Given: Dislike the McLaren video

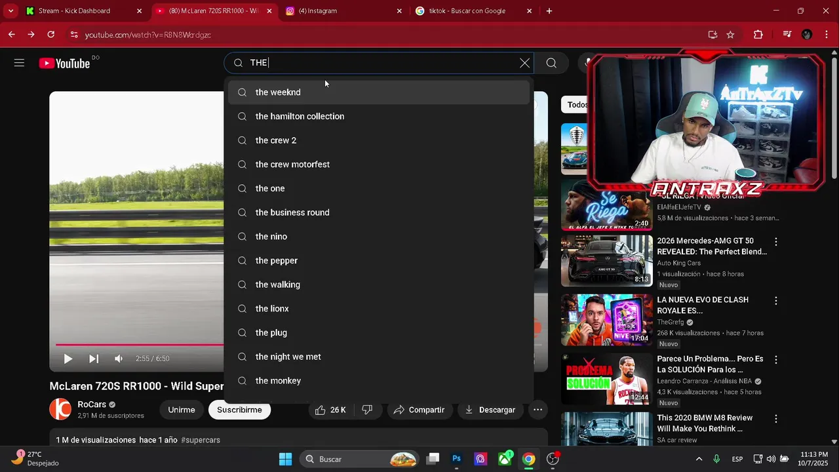Looking at the screenshot, I should (x=367, y=410).
